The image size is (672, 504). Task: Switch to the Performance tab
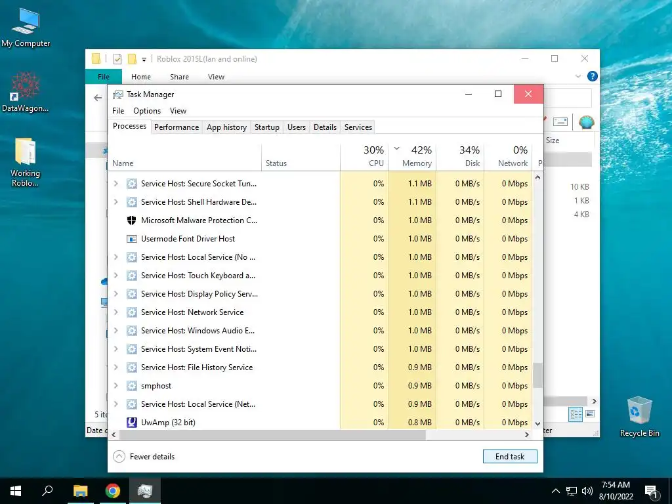177,127
